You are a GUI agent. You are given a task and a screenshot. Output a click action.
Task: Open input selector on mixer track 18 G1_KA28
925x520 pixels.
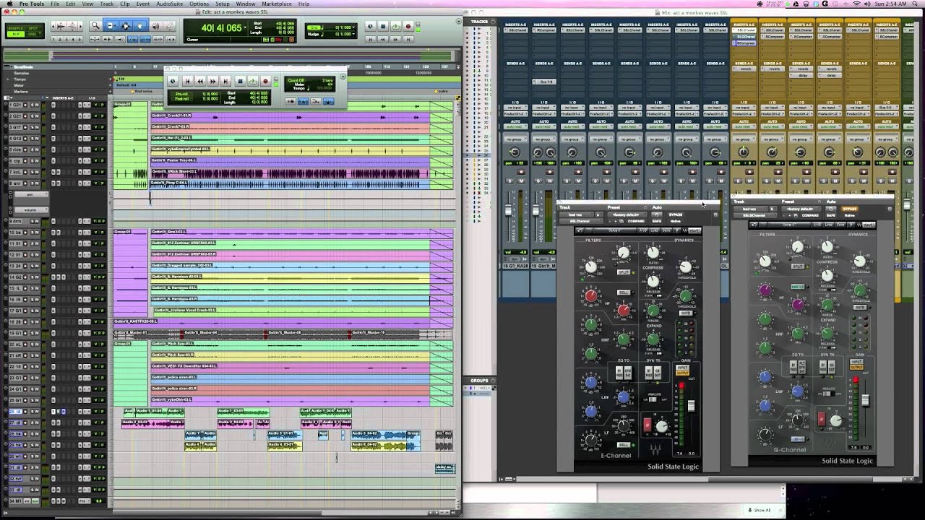(515, 108)
